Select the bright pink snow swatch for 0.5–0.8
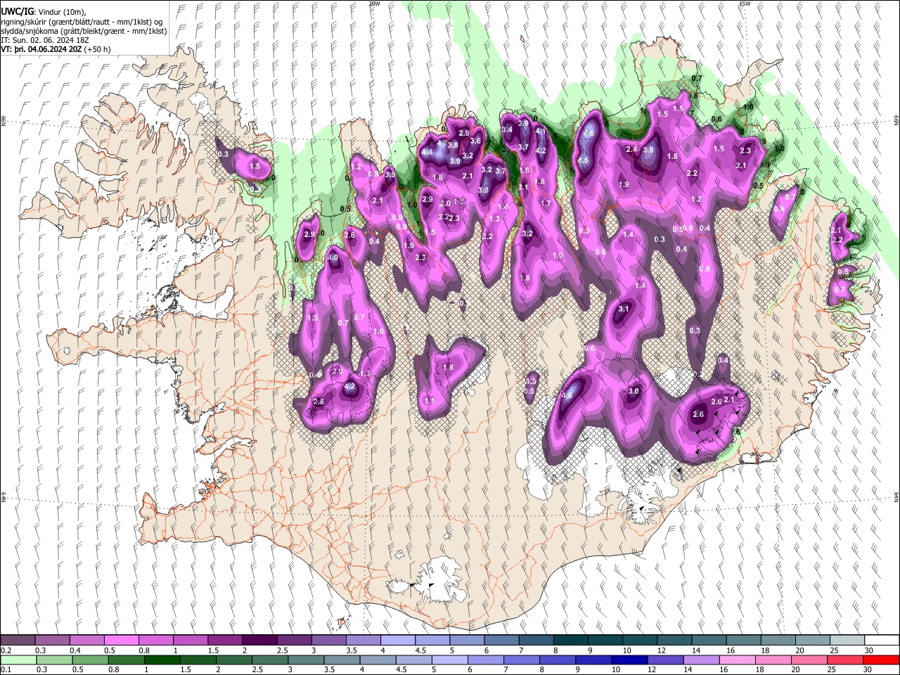The height and width of the screenshot is (675, 900). click(x=122, y=641)
